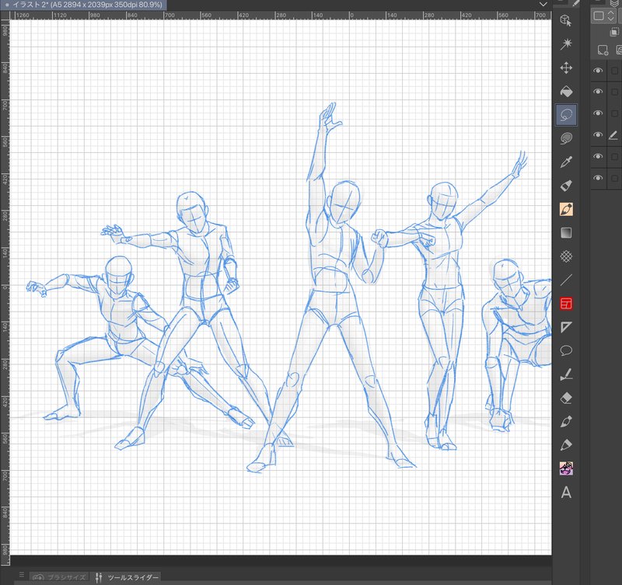This screenshot has width=622, height=585.
Task: Select the Eyedropper tool
Action: [566, 162]
